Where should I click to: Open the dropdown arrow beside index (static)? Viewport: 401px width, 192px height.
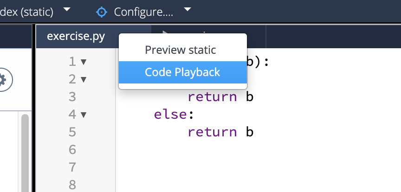coord(67,10)
